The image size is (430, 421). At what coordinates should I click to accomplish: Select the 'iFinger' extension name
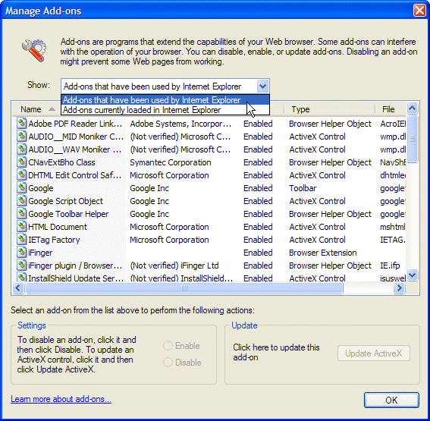[x=40, y=253]
